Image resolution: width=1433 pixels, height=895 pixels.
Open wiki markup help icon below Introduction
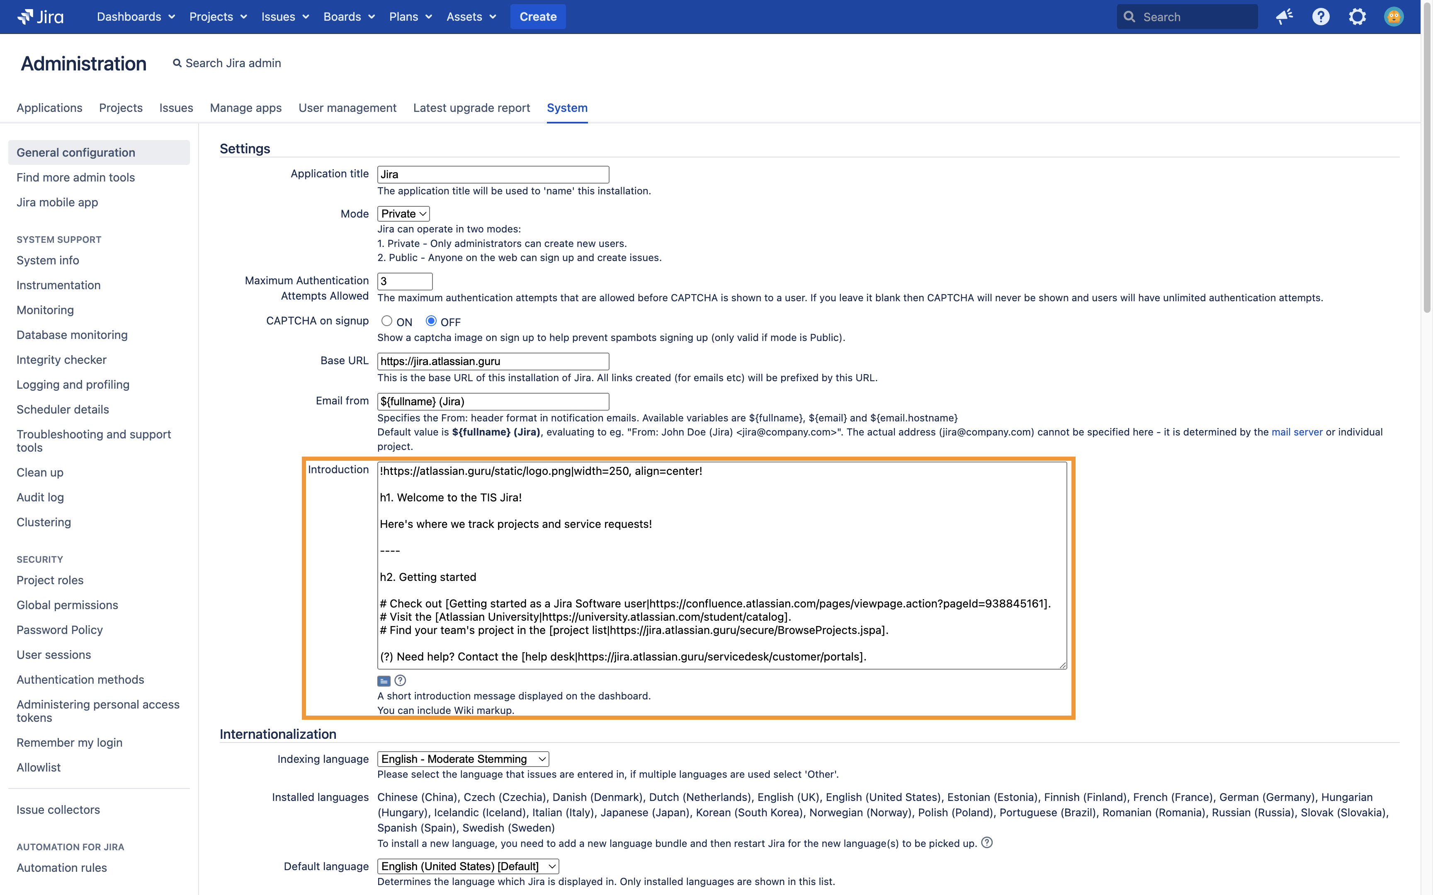(400, 681)
